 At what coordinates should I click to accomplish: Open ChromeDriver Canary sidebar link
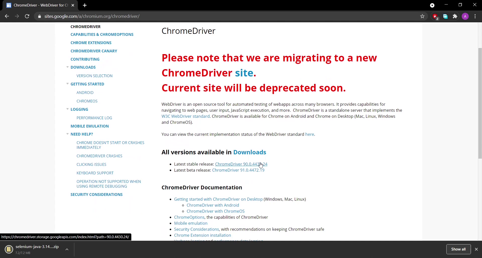(94, 51)
